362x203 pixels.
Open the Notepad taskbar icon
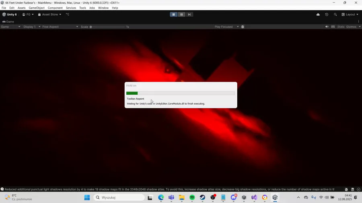coord(223,197)
